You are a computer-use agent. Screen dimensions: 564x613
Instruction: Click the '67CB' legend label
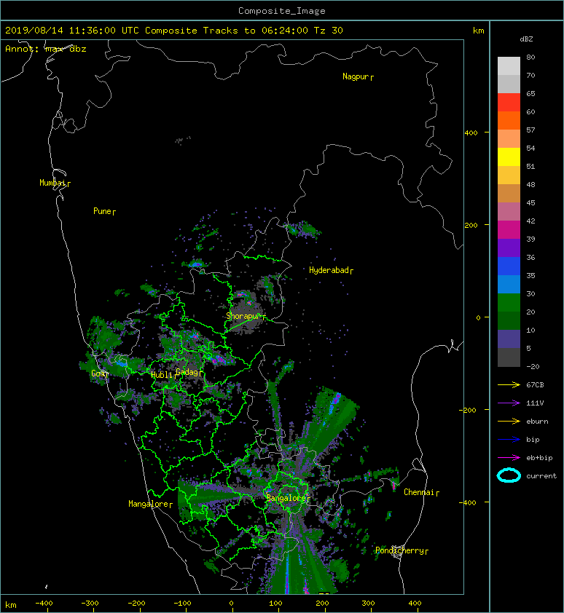pos(535,384)
